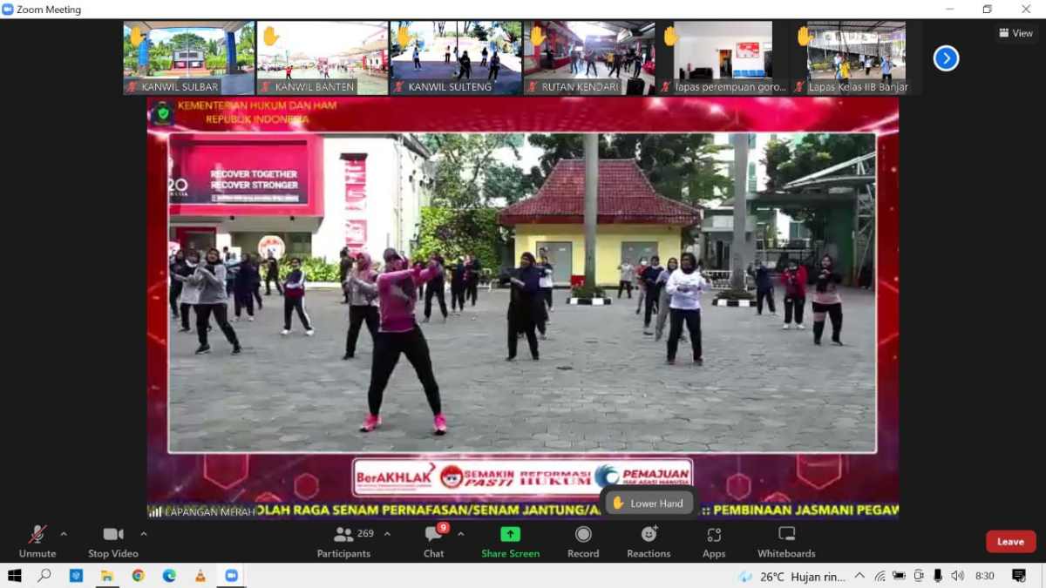Expand video options arrow beside Stop Video

pos(144,534)
